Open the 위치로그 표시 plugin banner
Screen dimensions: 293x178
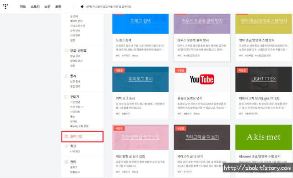coord(141,79)
